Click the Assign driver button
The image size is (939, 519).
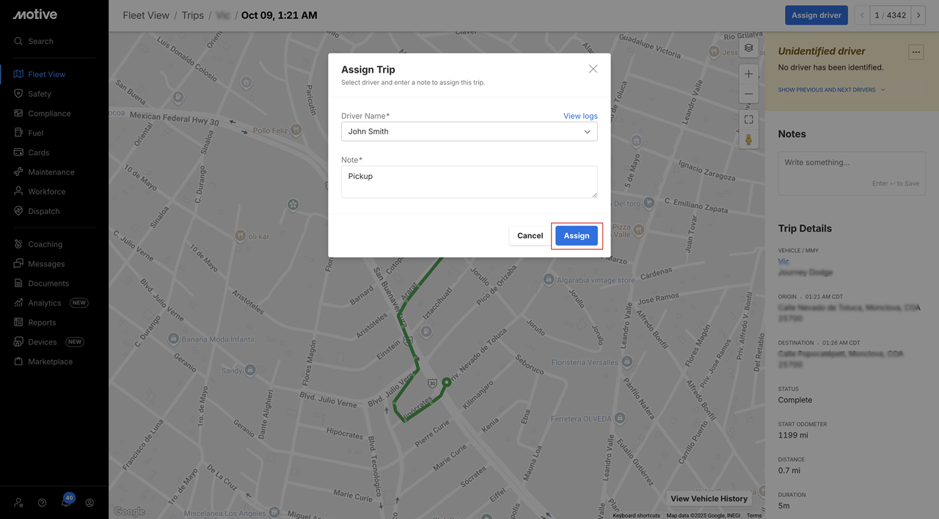pos(816,15)
